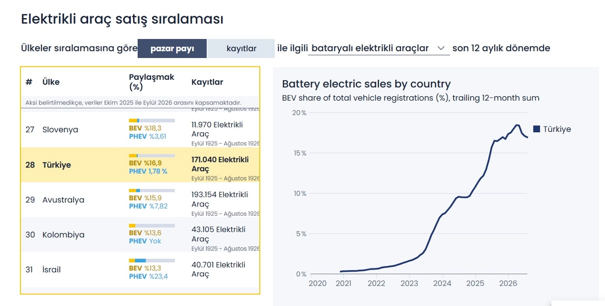Click the "Türkiye" legend label
Viewport: 605px width, 306px height.
pyautogui.click(x=557, y=129)
